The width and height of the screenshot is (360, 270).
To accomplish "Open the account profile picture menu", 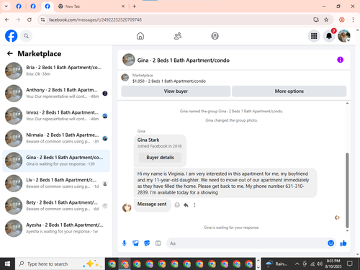I will (344, 36).
